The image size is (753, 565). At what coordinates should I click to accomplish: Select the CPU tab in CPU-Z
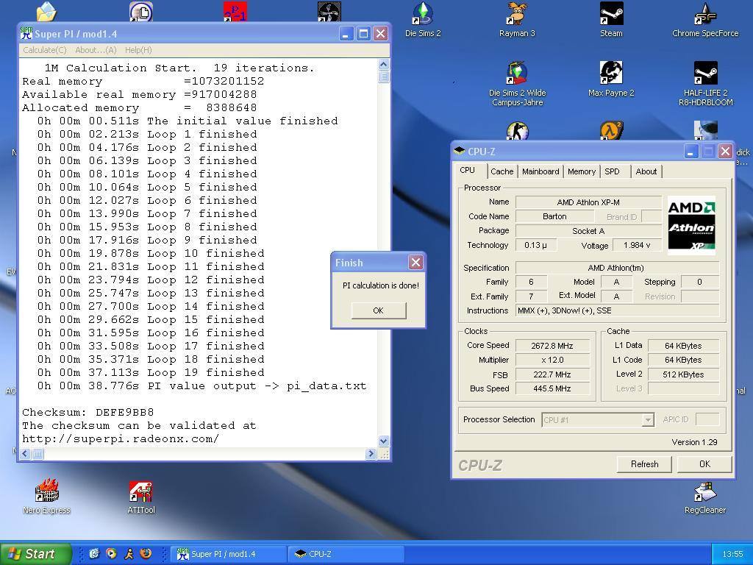467,170
